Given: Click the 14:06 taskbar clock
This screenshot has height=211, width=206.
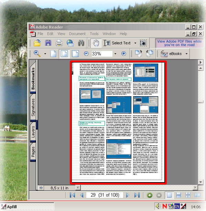Looking at the screenshot, I should [196, 207].
